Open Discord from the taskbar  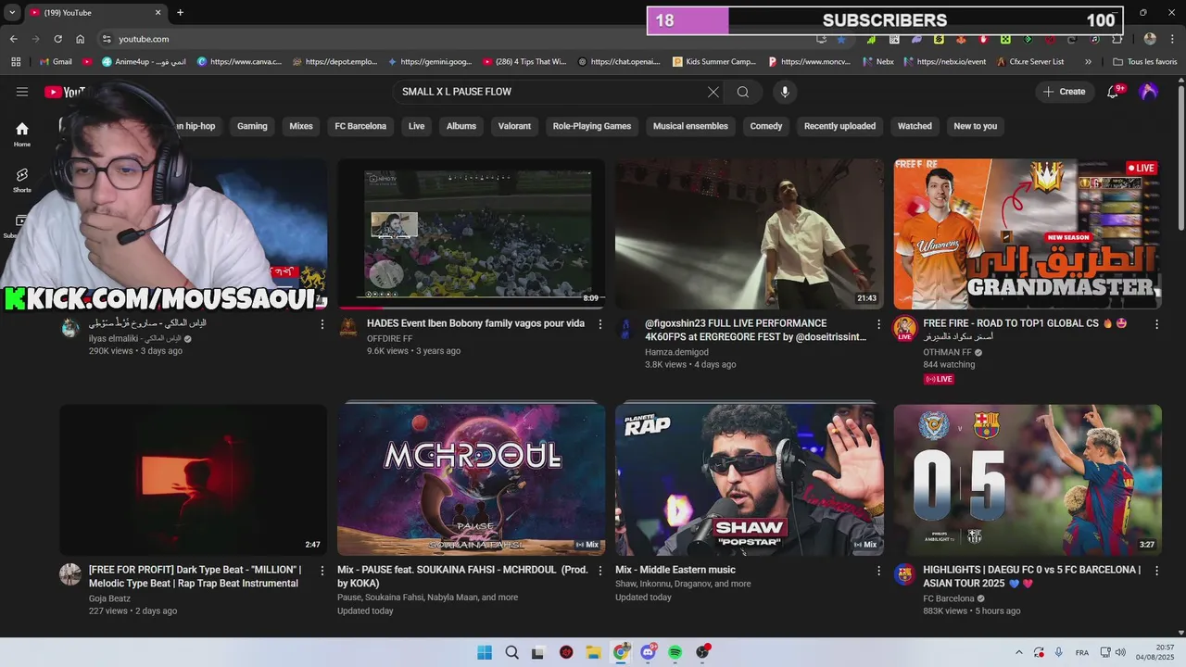click(648, 652)
